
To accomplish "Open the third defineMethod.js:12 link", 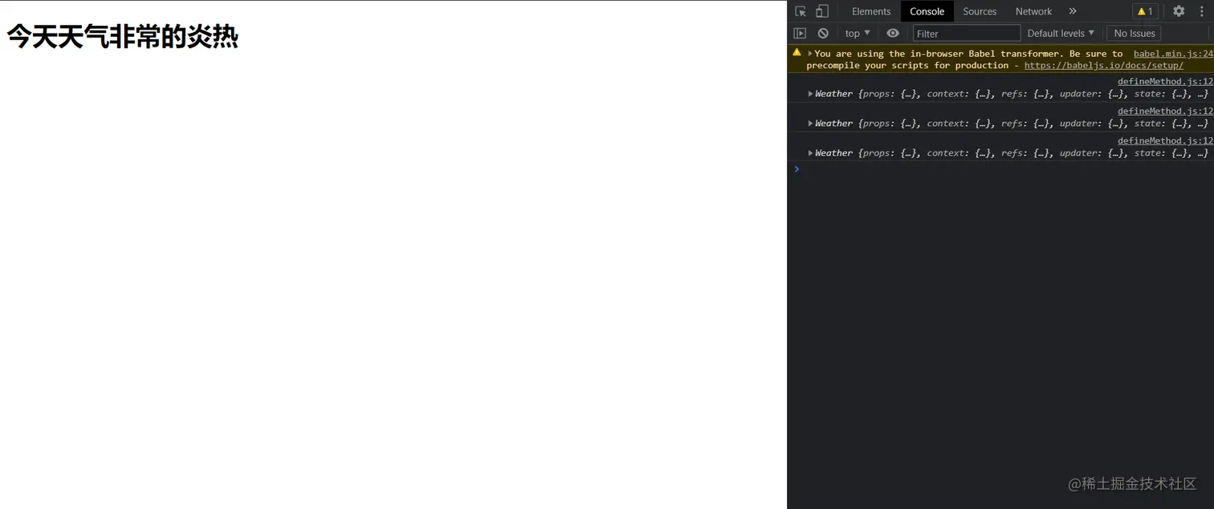I will [x=1165, y=140].
